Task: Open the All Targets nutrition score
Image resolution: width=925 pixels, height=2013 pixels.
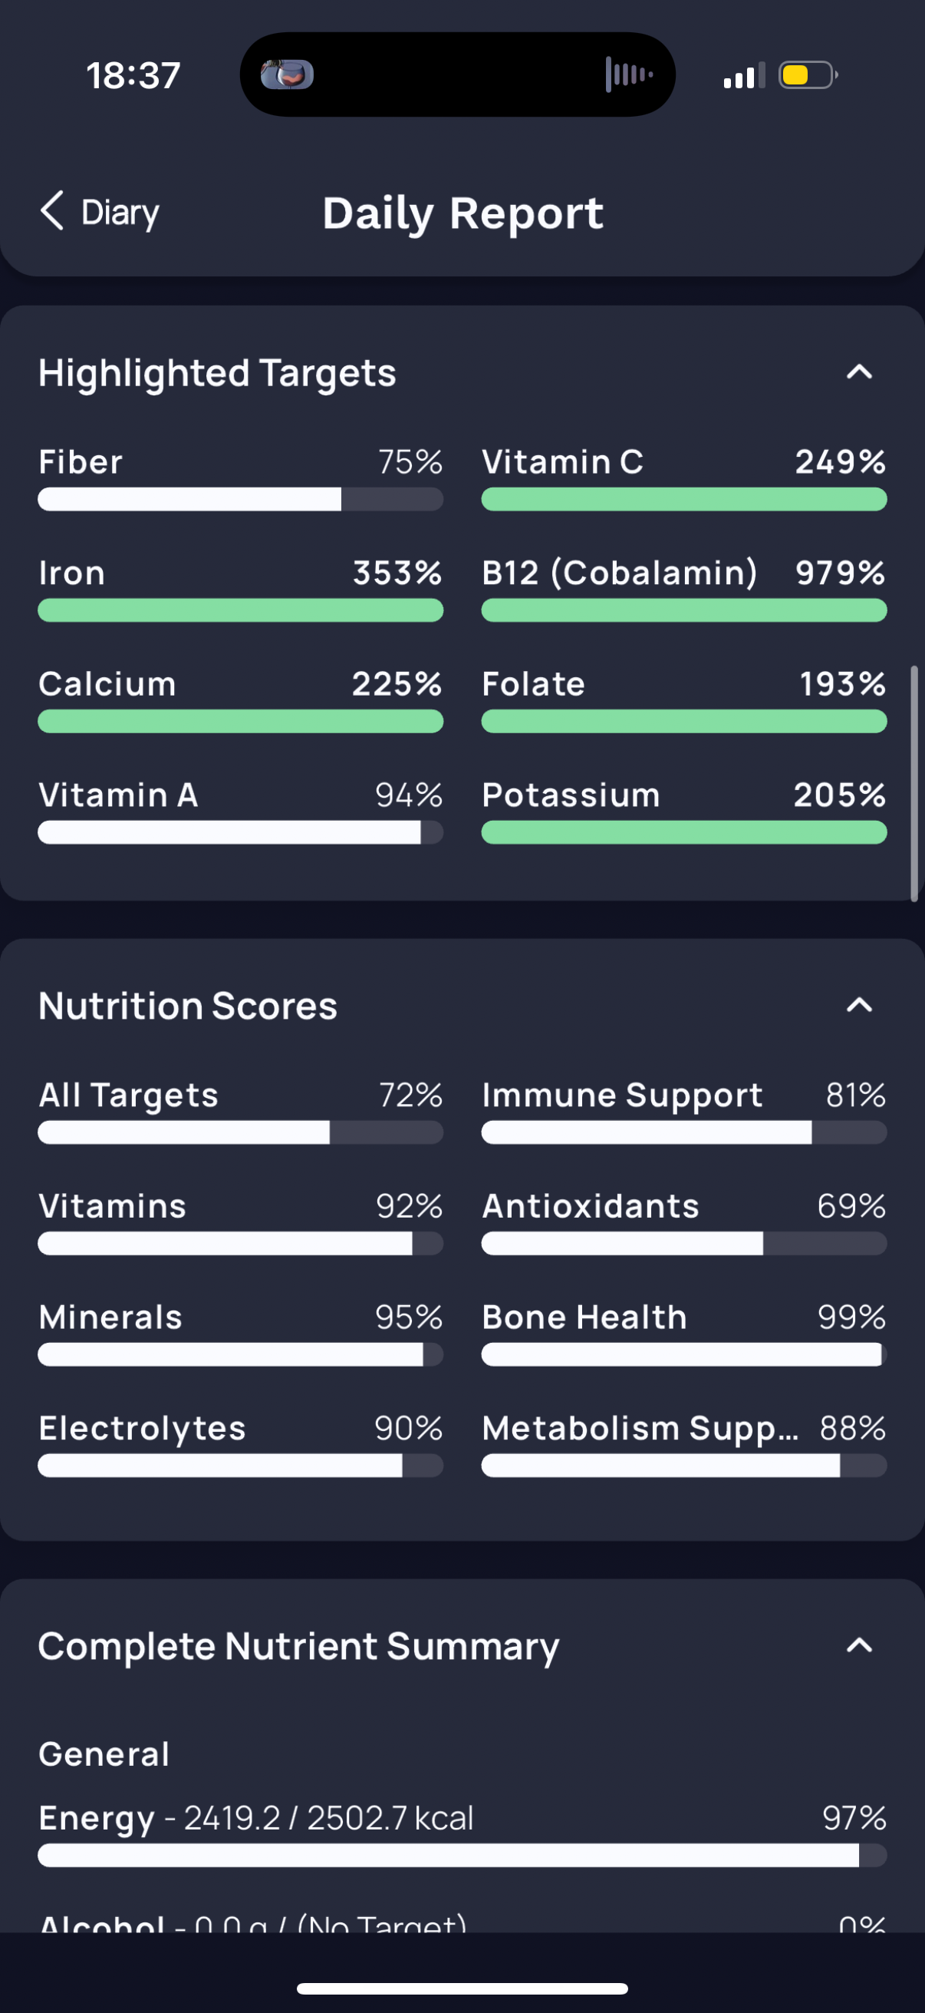Action: click(240, 1110)
